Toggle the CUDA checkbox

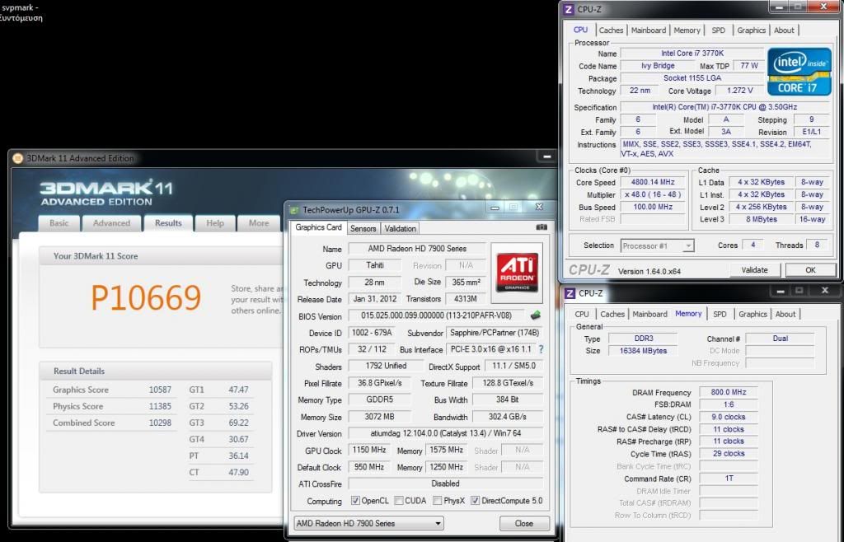click(399, 501)
